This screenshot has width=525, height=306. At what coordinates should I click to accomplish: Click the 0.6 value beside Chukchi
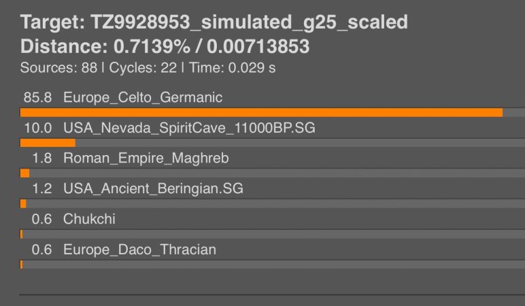[42, 219]
